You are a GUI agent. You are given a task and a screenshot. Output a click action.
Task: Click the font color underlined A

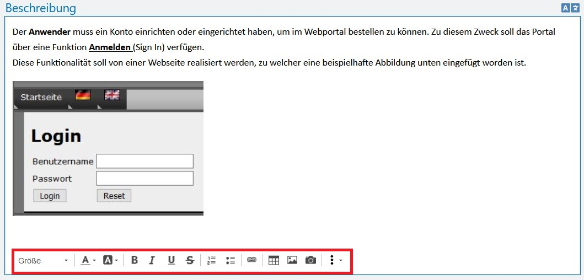pyautogui.click(x=85, y=261)
